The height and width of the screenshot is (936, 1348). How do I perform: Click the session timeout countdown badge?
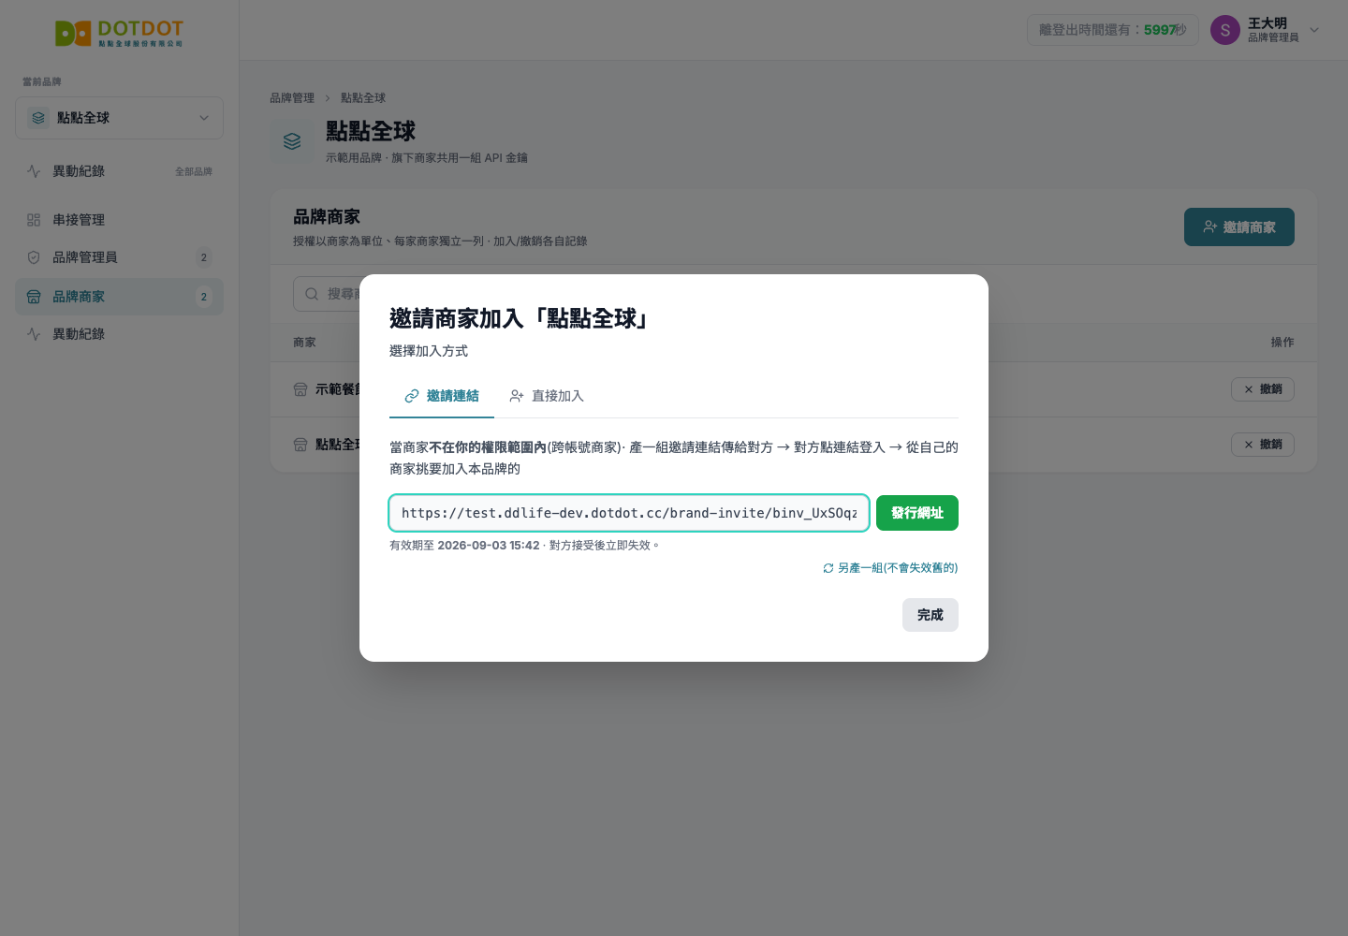coord(1113,30)
